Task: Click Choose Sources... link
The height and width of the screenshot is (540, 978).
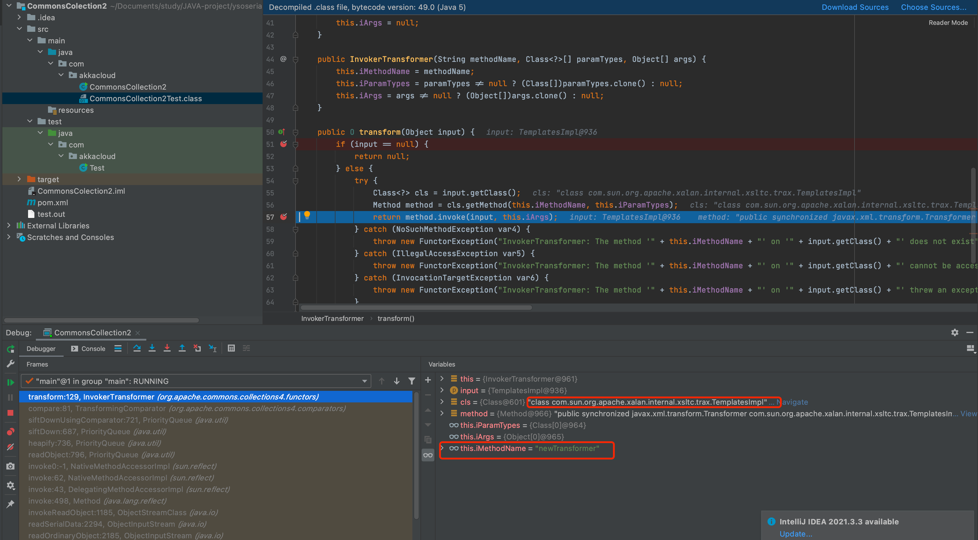Action: pyautogui.click(x=933, y=7)
